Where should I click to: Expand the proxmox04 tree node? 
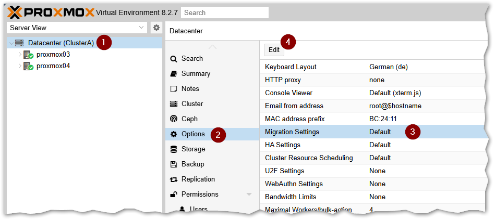[20, 66]
